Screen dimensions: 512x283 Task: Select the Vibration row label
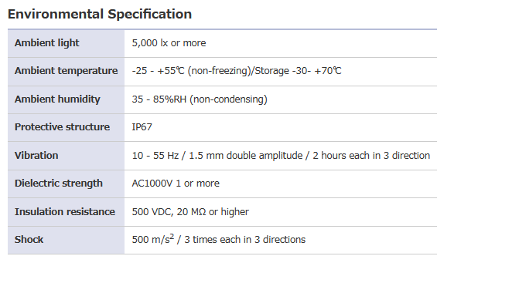pos(36,156)
